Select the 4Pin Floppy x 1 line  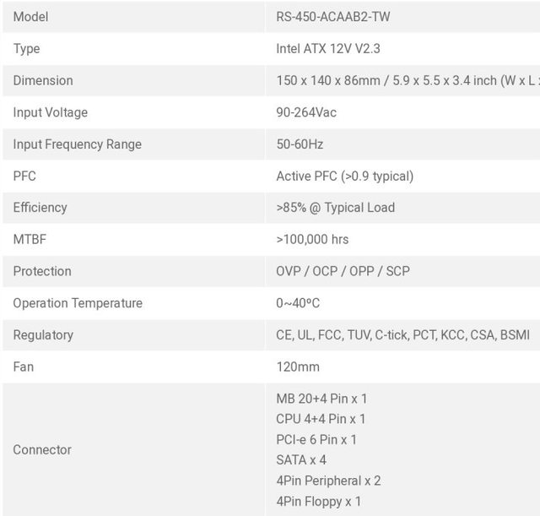click(318, 502)
